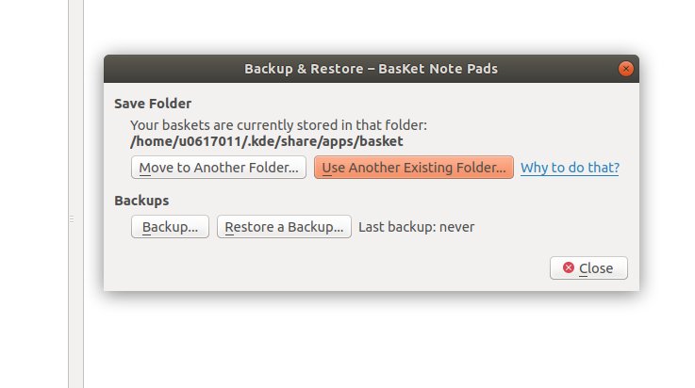Start a new backup with Backup button

tap(170, 227)
